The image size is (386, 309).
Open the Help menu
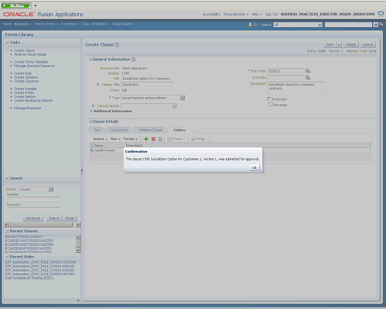[256, 14]
